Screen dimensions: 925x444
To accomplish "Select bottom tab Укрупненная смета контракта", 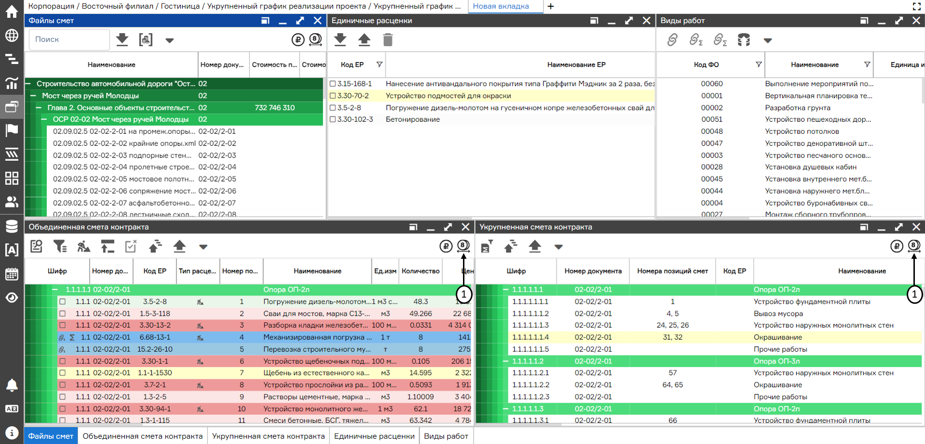I will coord(269,436).
